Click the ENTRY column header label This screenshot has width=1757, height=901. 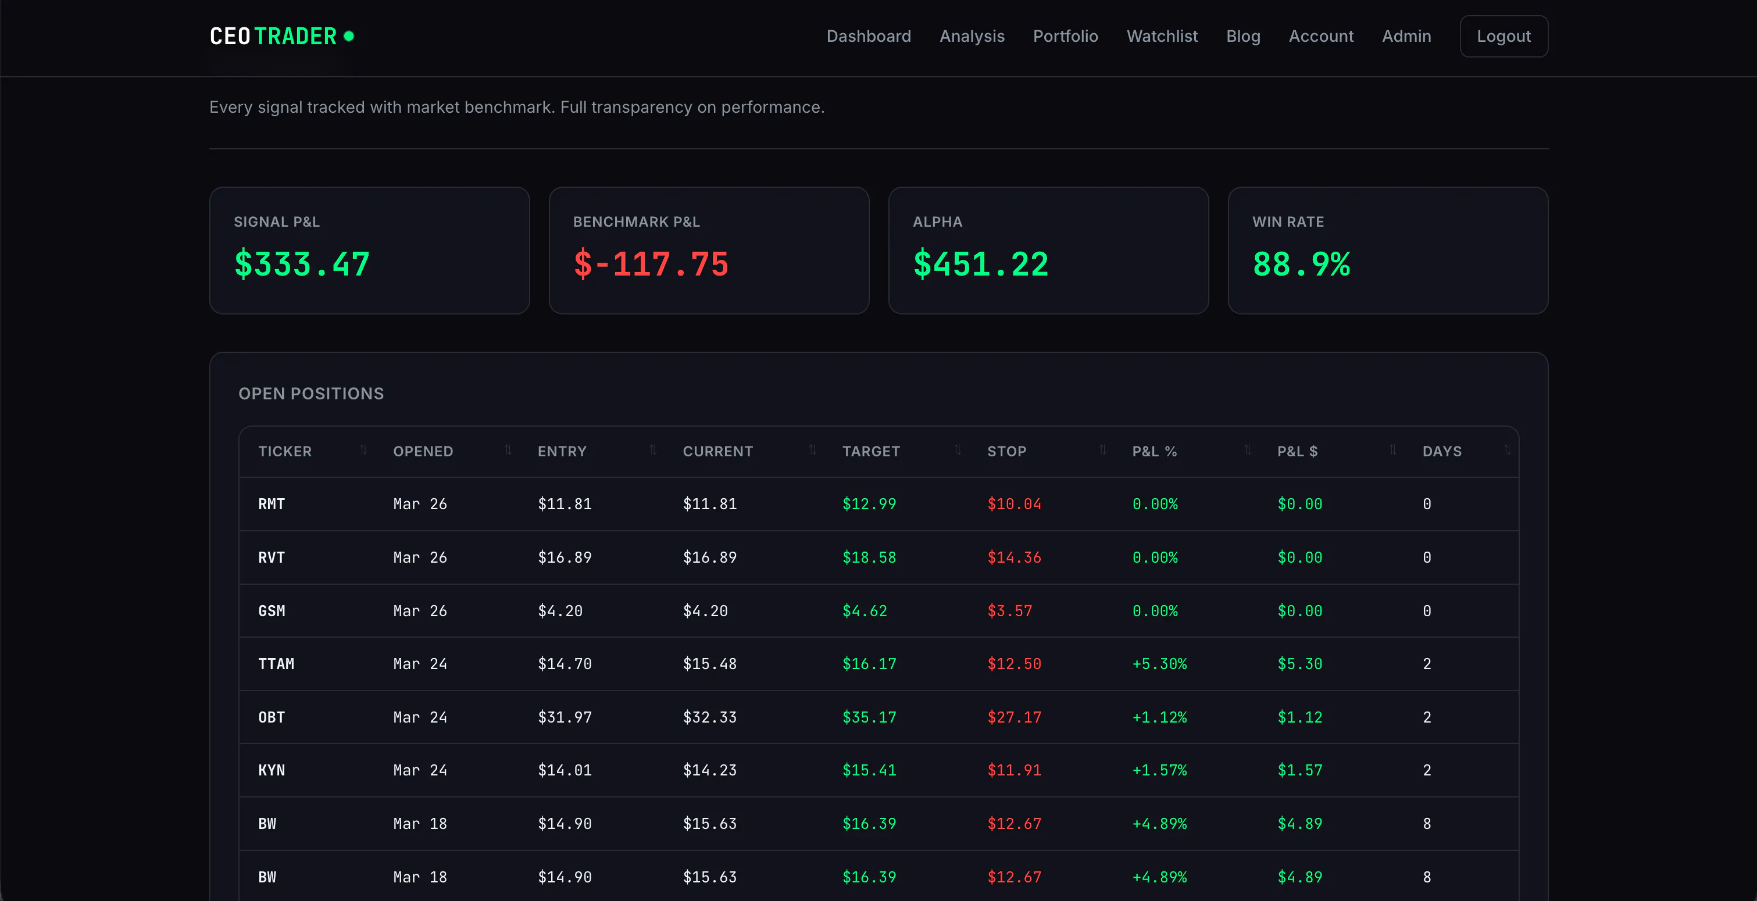[x=562, y=452]
